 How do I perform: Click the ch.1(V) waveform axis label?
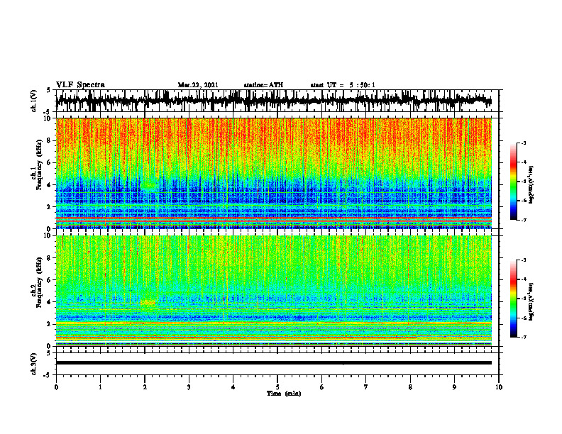pos(34,101)
